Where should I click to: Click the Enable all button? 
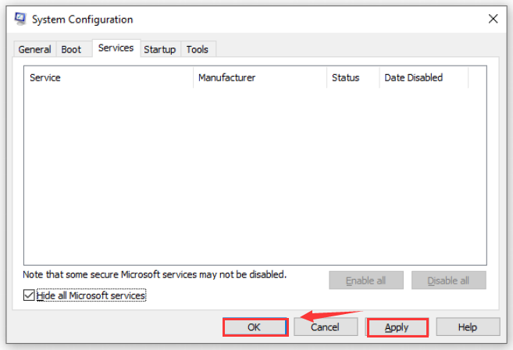pos(366,280)
